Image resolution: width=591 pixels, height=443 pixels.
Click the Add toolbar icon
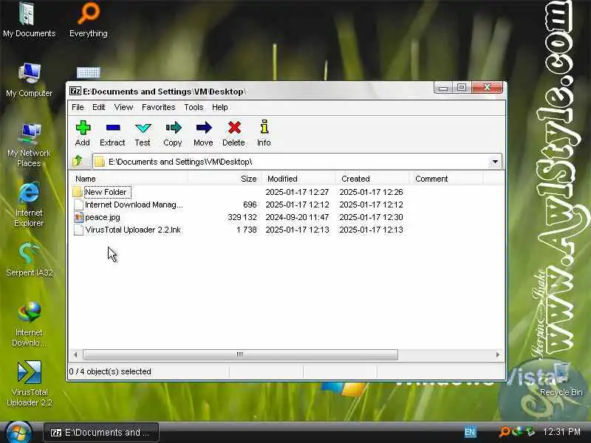pyautogui.click(x=83, y=128)
